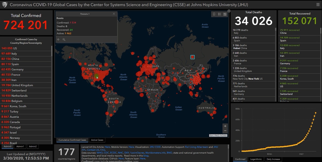Open the 1point3acres link
322x162 pixels.
[x=137, y=153]
